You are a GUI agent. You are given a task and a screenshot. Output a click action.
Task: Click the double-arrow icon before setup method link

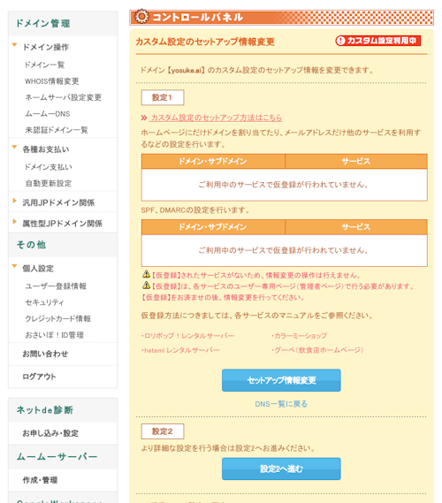(144, 118)
